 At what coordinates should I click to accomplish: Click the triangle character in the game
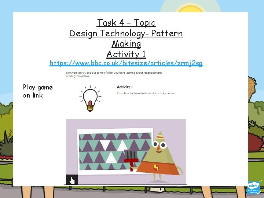tap(159, 157)
